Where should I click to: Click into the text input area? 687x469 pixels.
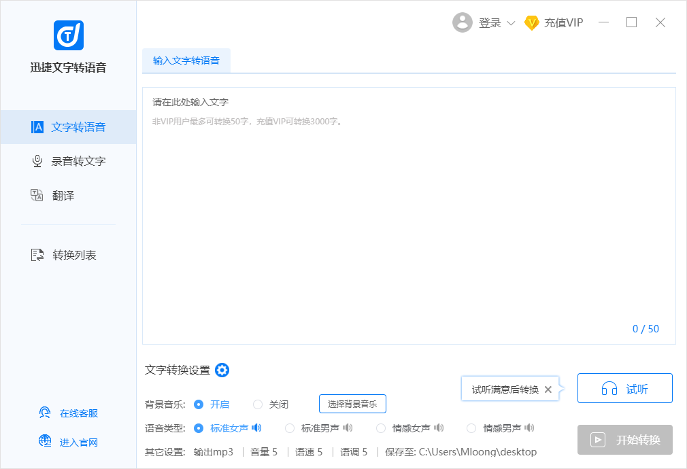tap(409, 215)
